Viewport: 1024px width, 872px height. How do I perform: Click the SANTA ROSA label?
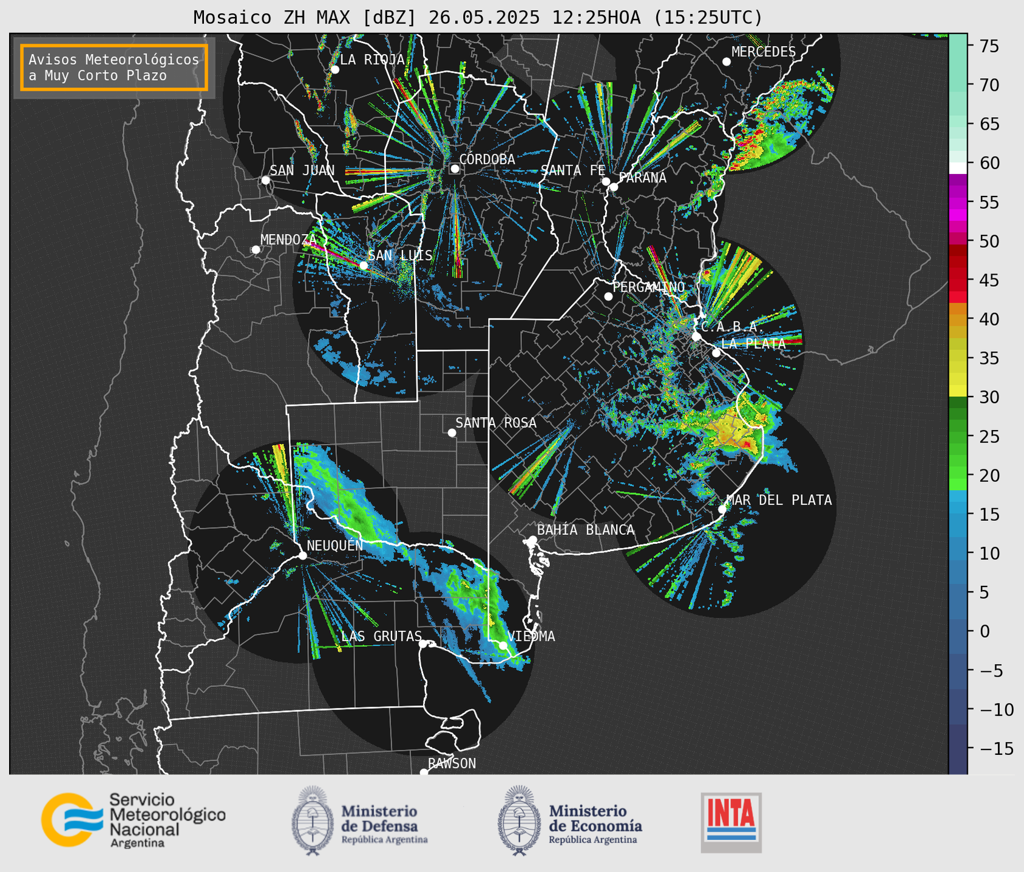[x=496, y=423]
